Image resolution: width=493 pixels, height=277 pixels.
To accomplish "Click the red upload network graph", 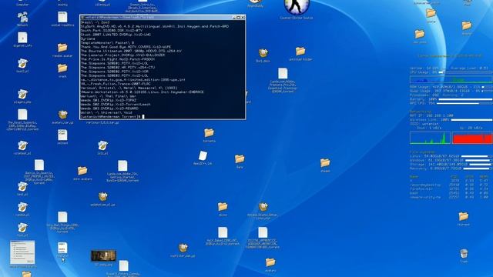I will 472,138.
